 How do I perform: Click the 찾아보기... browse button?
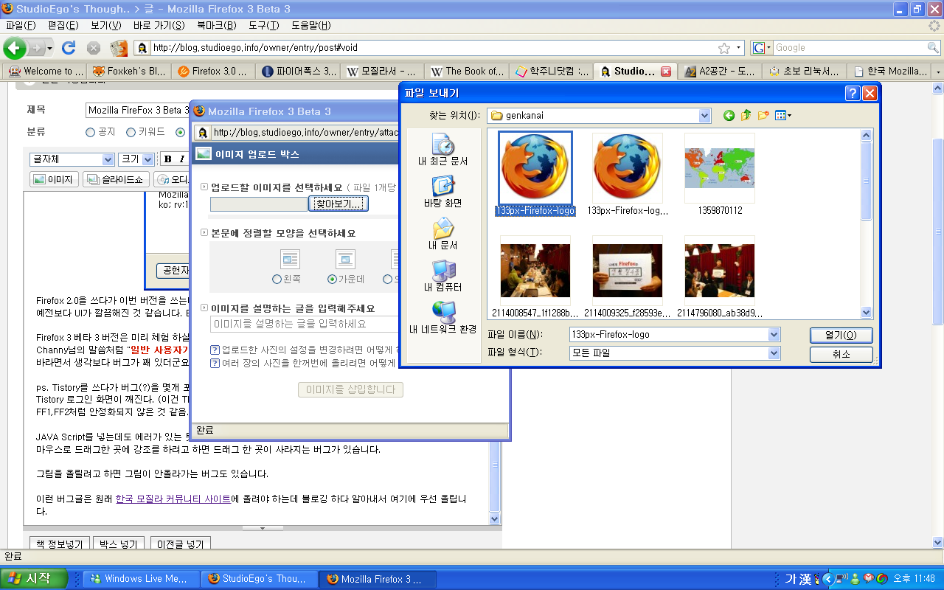coord(339,204)
